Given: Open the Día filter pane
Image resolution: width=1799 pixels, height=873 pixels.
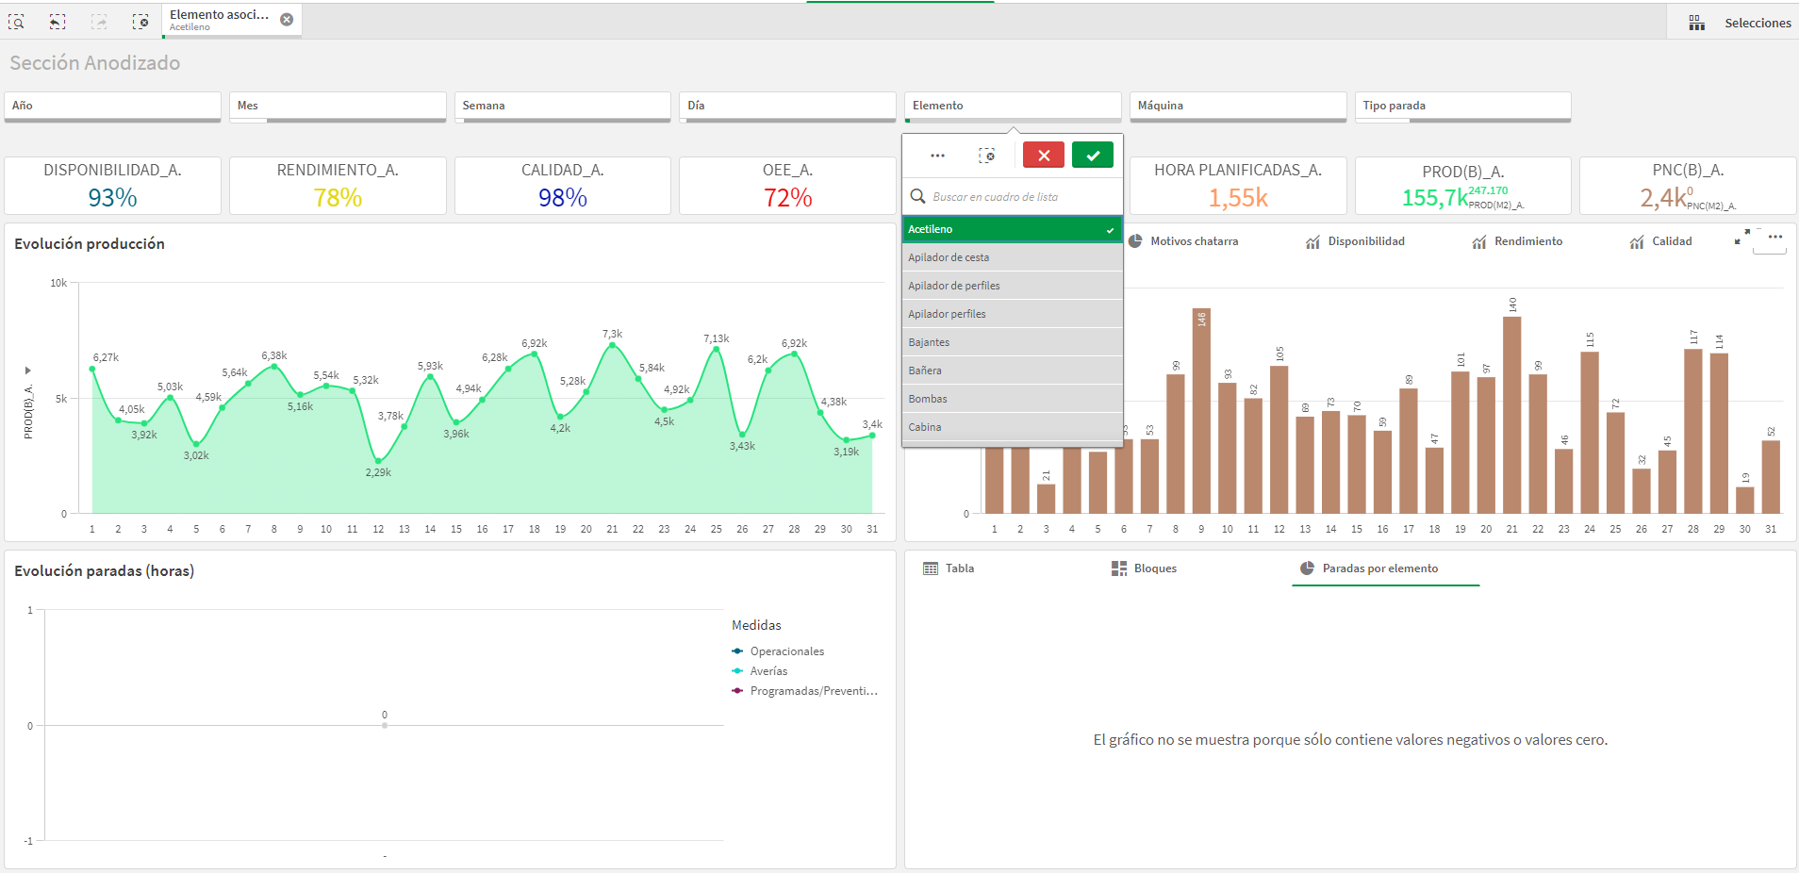Looking at the screenshot, I should (787, 106).
